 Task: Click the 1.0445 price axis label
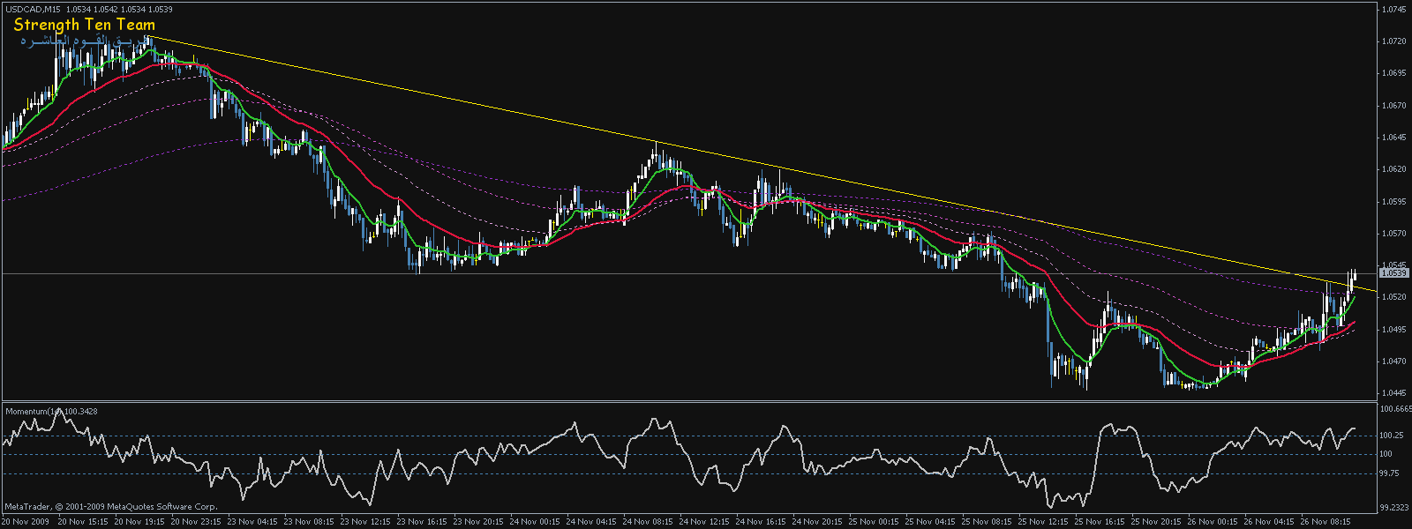[1393, 393]
